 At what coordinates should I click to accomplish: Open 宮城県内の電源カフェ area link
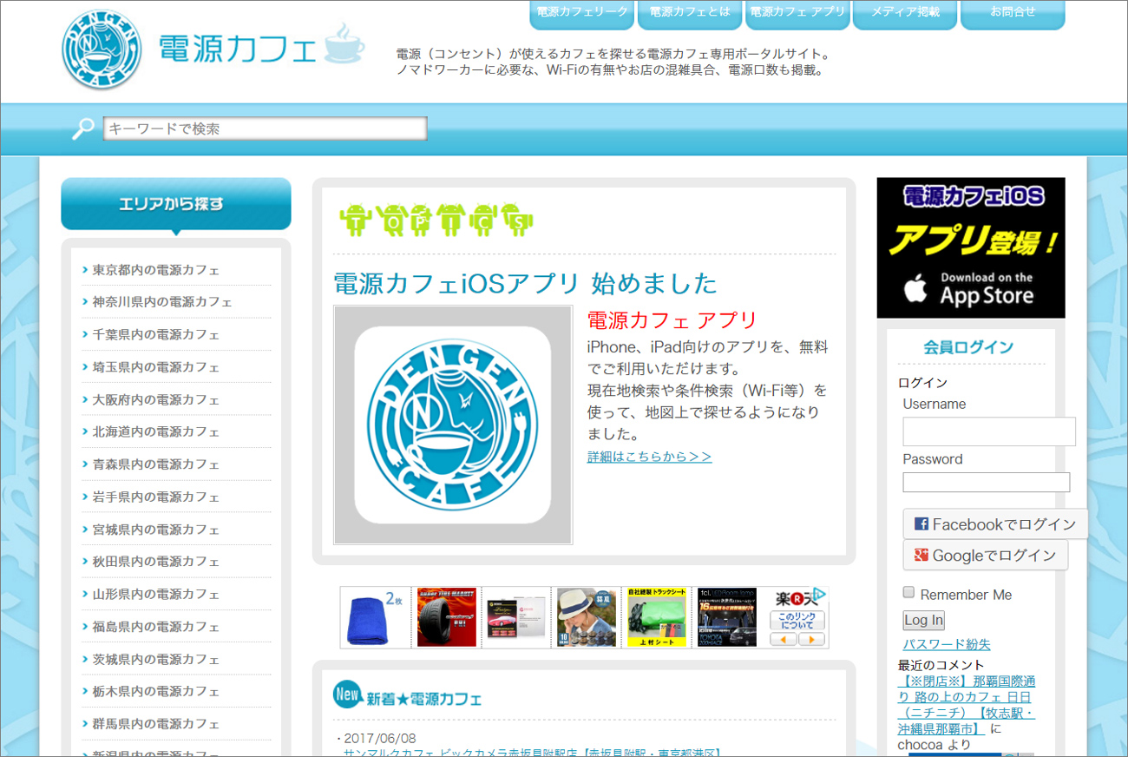156,530
